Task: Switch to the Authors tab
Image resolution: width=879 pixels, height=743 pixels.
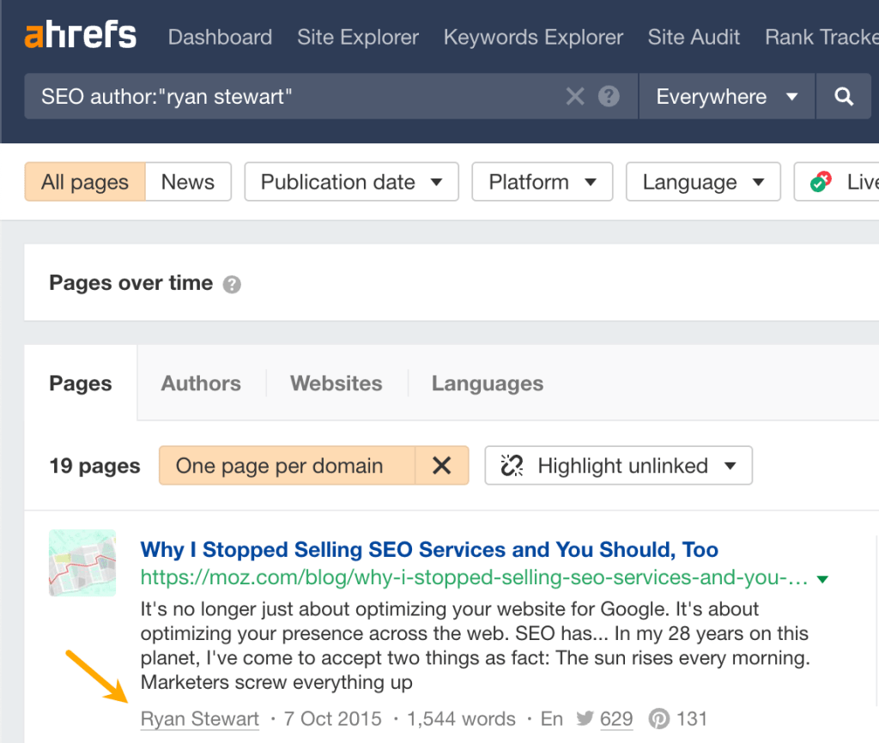Action: pyautogui.click(x=200, y=384)
